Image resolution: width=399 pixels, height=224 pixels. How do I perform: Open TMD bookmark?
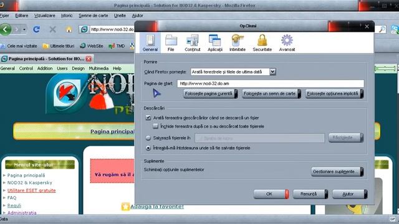(117, 46)
